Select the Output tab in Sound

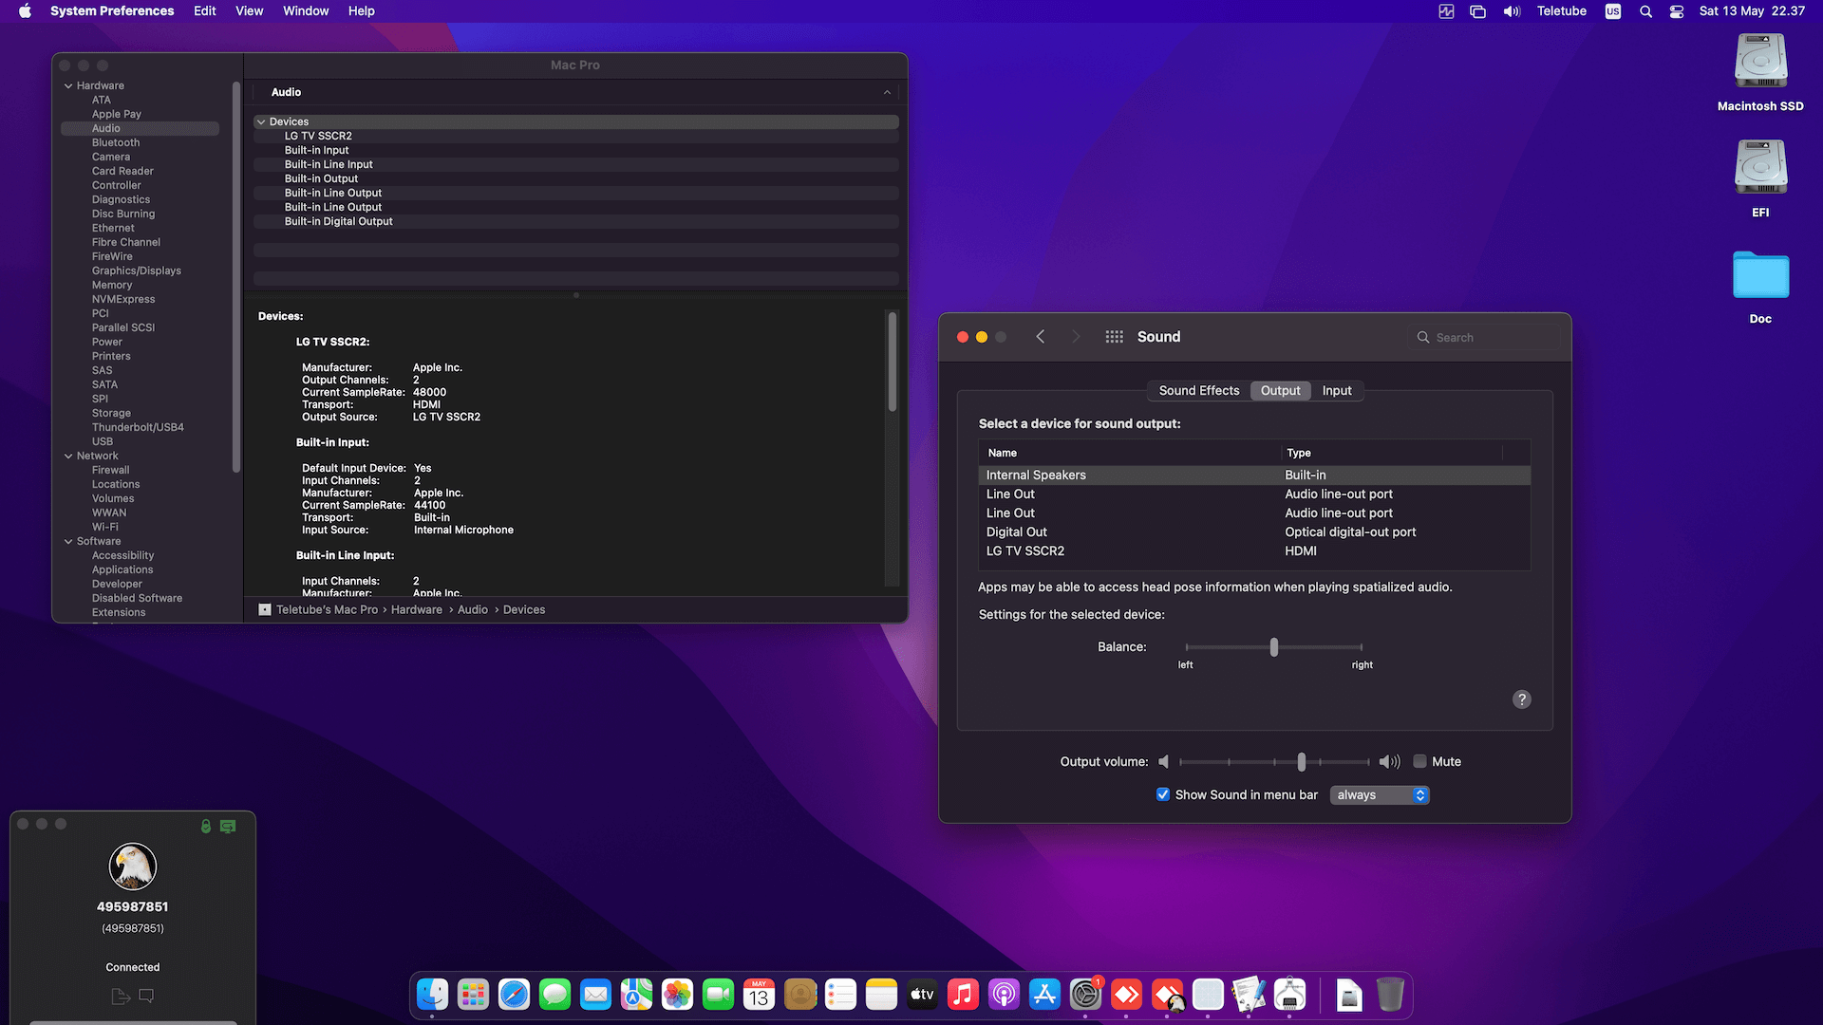pos(1281,390)
